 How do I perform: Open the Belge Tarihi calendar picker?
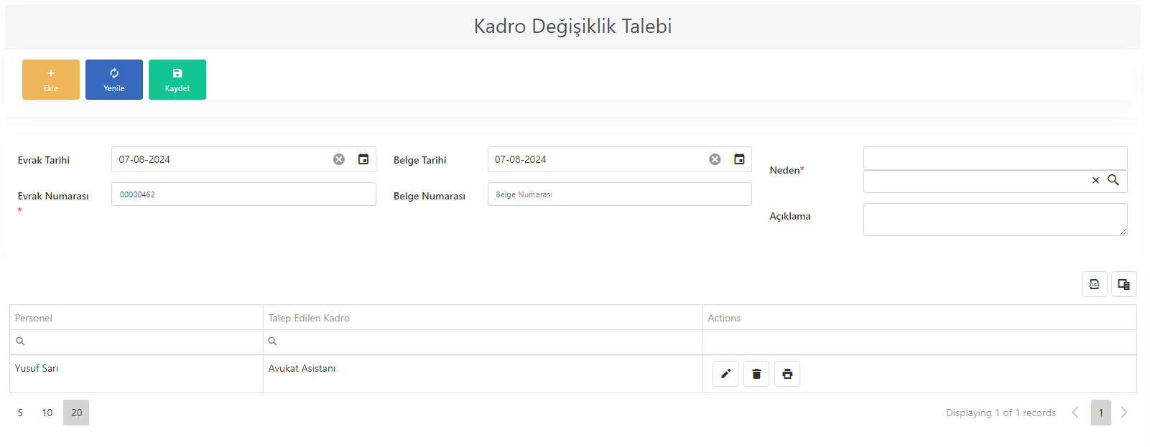(739, 159)
